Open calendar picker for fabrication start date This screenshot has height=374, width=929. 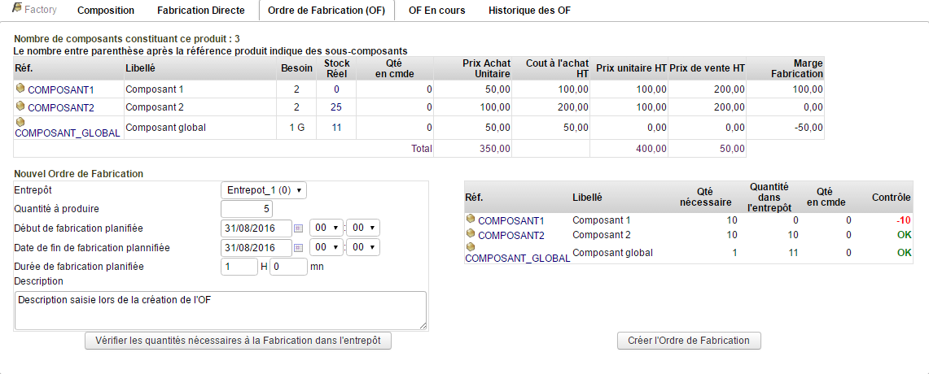[298, 228]
